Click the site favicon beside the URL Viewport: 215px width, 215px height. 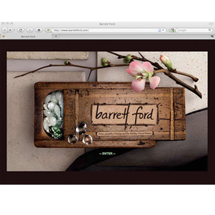(x=48, y=30)
